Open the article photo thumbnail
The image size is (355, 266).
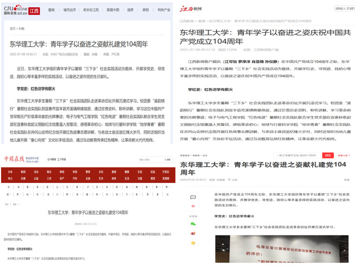(x=282, y=249)
